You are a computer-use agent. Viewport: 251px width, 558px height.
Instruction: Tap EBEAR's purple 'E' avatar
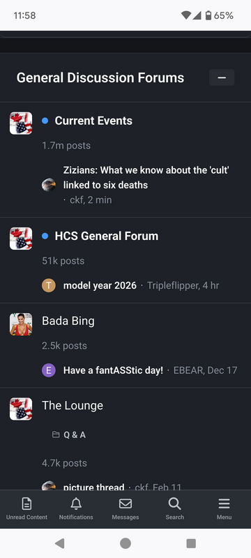pos(49,370)
